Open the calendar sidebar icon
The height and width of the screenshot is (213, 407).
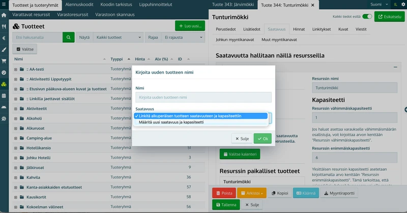pyautogui.click(x=4, y=95)
